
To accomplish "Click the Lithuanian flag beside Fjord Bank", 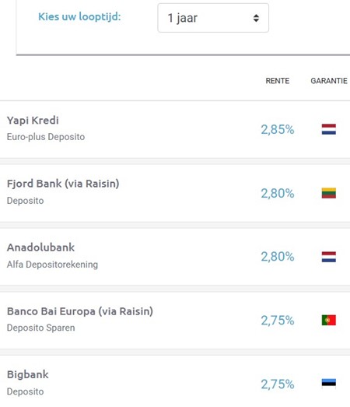I will coord(329,193).
